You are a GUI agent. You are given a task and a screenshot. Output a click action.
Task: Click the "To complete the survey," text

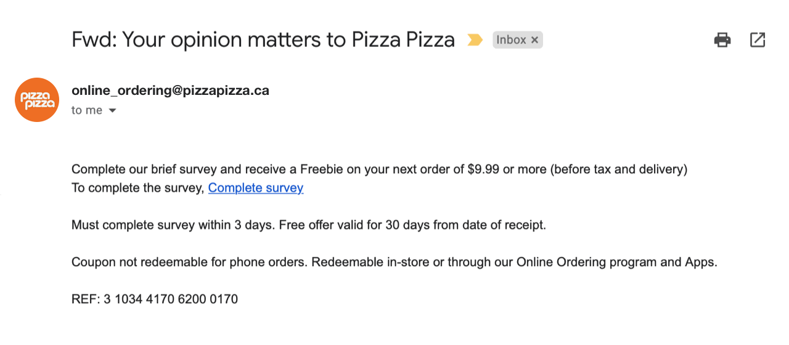(137, 188)
